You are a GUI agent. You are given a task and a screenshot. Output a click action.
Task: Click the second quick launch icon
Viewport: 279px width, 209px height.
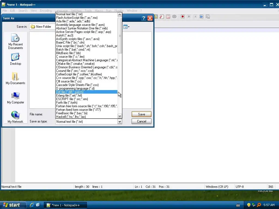pos(38,205)
